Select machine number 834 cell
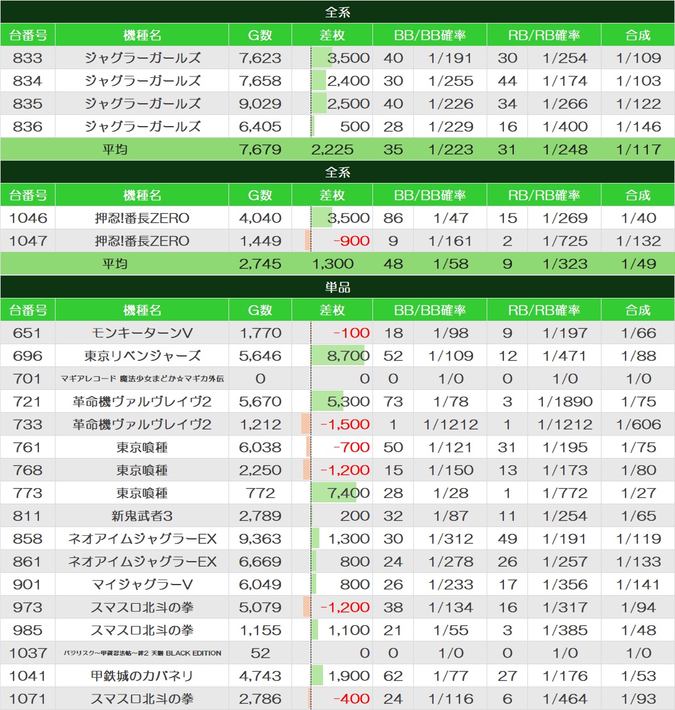Viewport: 675px width, 710px height. pyautogui.click(x=28, y=80)
